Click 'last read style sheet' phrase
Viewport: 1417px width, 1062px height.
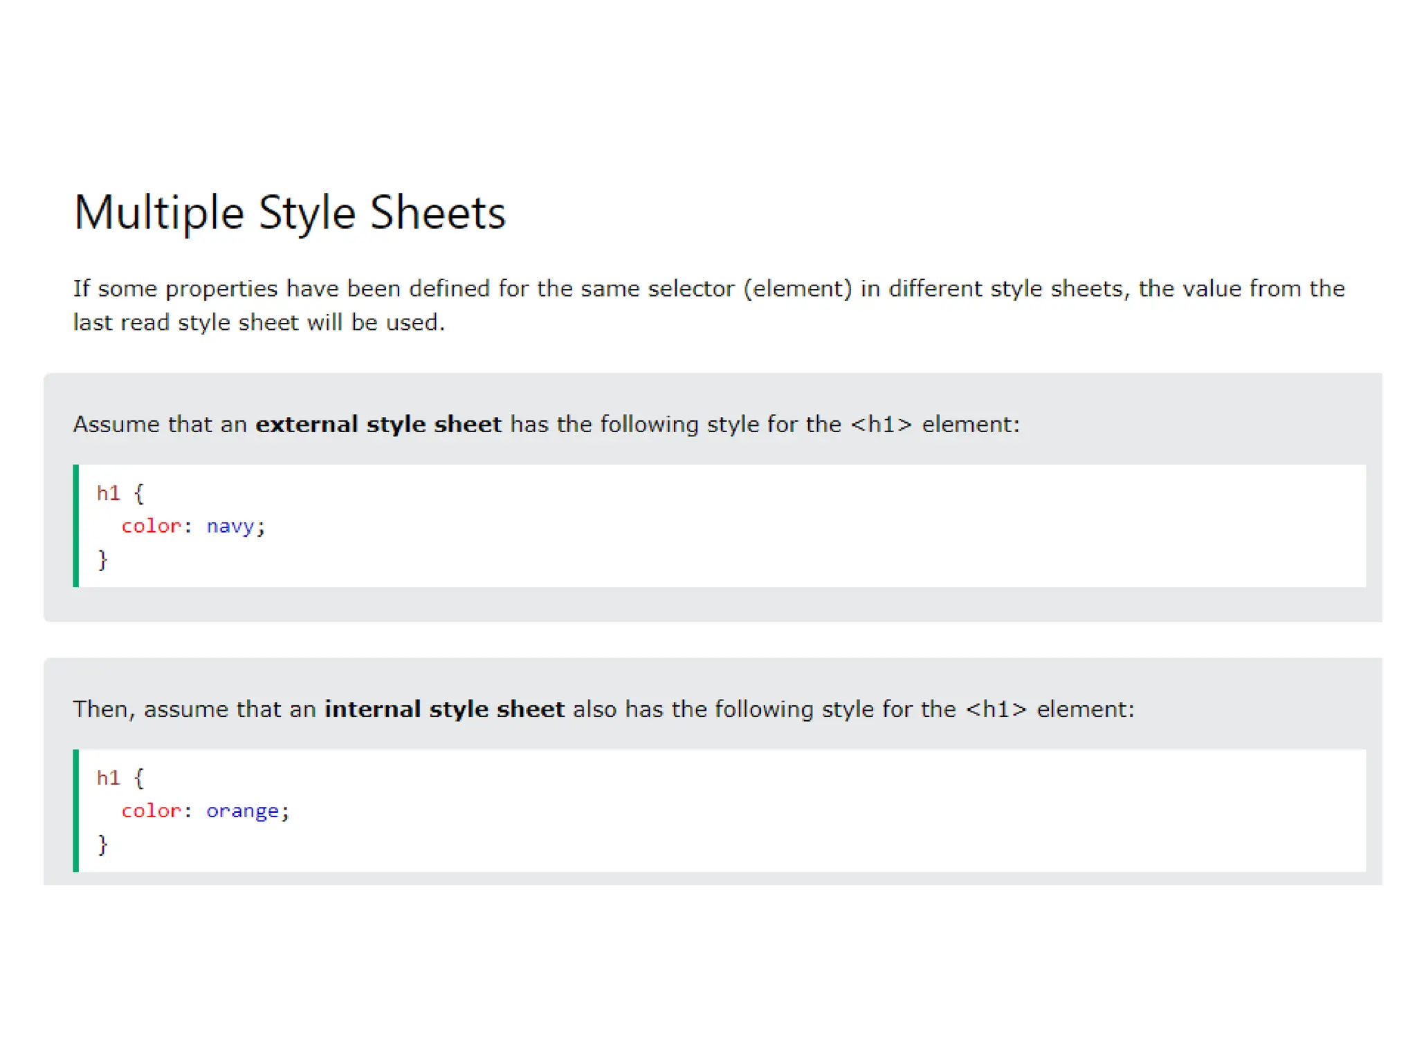185,323
